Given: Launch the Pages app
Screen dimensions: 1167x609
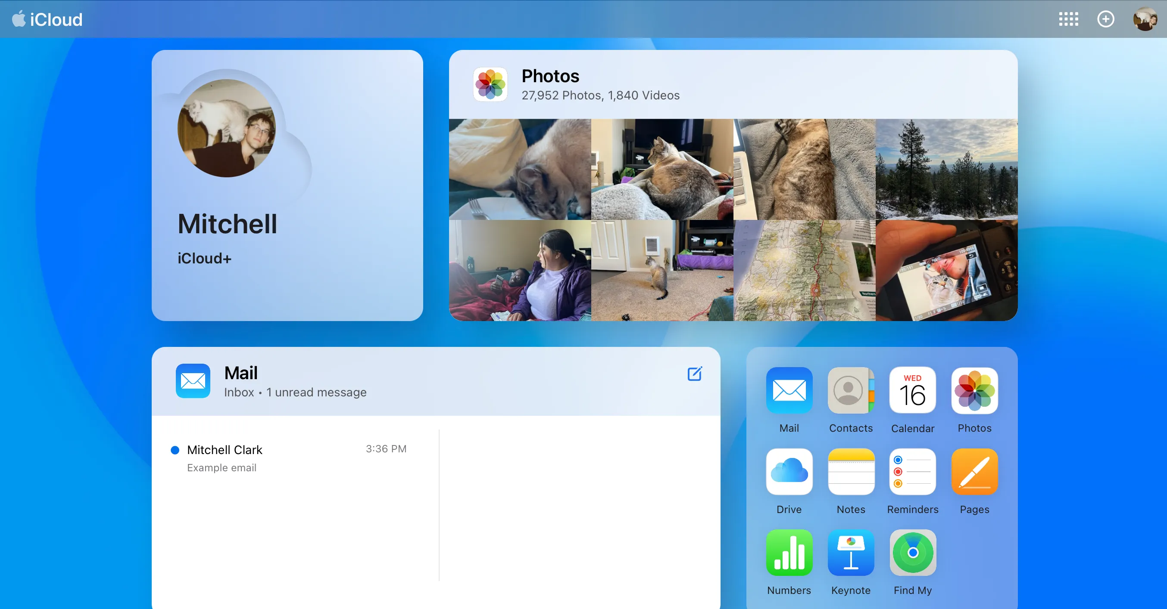Looking at the screenshot, I should (x=974, y=471).
